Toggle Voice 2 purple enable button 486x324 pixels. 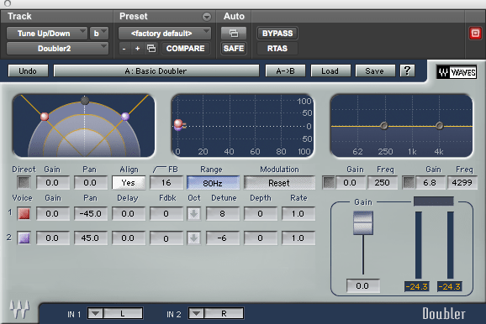(24, 238)
